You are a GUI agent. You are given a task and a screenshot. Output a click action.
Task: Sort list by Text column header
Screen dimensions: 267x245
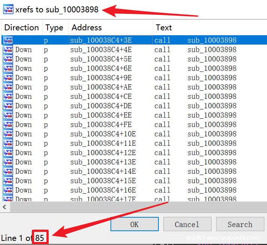click(164, 28)
